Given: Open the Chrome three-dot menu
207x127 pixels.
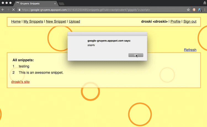Looking at the screenshot, I should click(205, 10).
